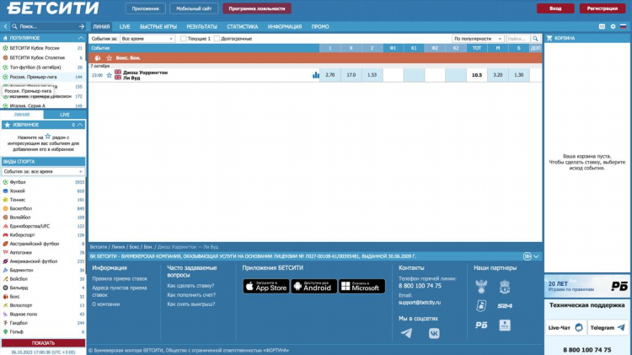Open Telegram support button
The height and width of the screenshot is (355, 632).
[608, 327]
